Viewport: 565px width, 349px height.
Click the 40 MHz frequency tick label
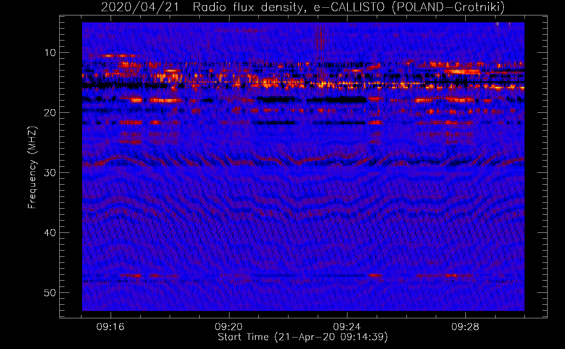[50, 233]
